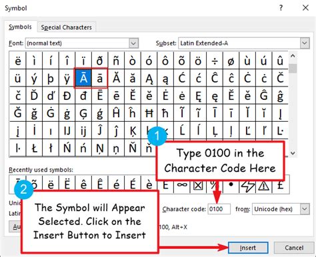316x257 pixels.
Task: Close the Symbol dialog
Action: pyautogui.click(x=305, y=8)
